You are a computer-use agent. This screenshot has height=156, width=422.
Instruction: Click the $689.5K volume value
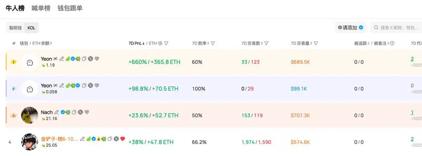300,62
